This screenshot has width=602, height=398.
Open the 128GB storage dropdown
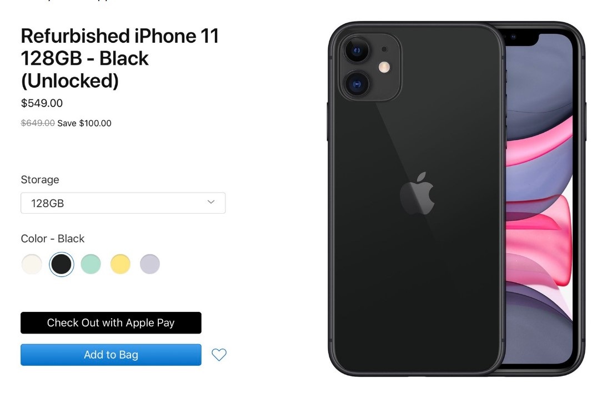tap(123, 203)
